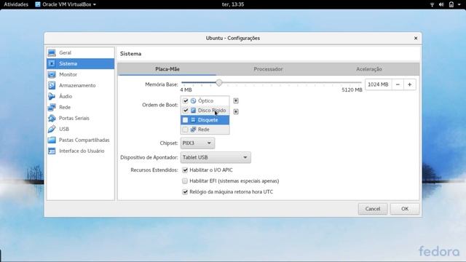
Task: Close the Ubuntu Configurações dialog
Action: 416,39
